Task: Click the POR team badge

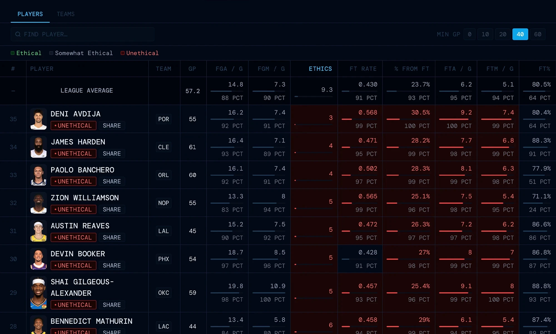Action: click(x=163, y=119)
